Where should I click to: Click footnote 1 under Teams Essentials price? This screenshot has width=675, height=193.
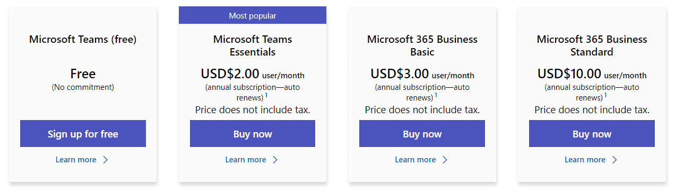click(x=266, y=95)
